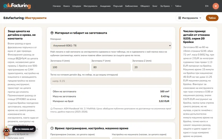Focus the Заготовка Y (mm) field

pos(111,67)
